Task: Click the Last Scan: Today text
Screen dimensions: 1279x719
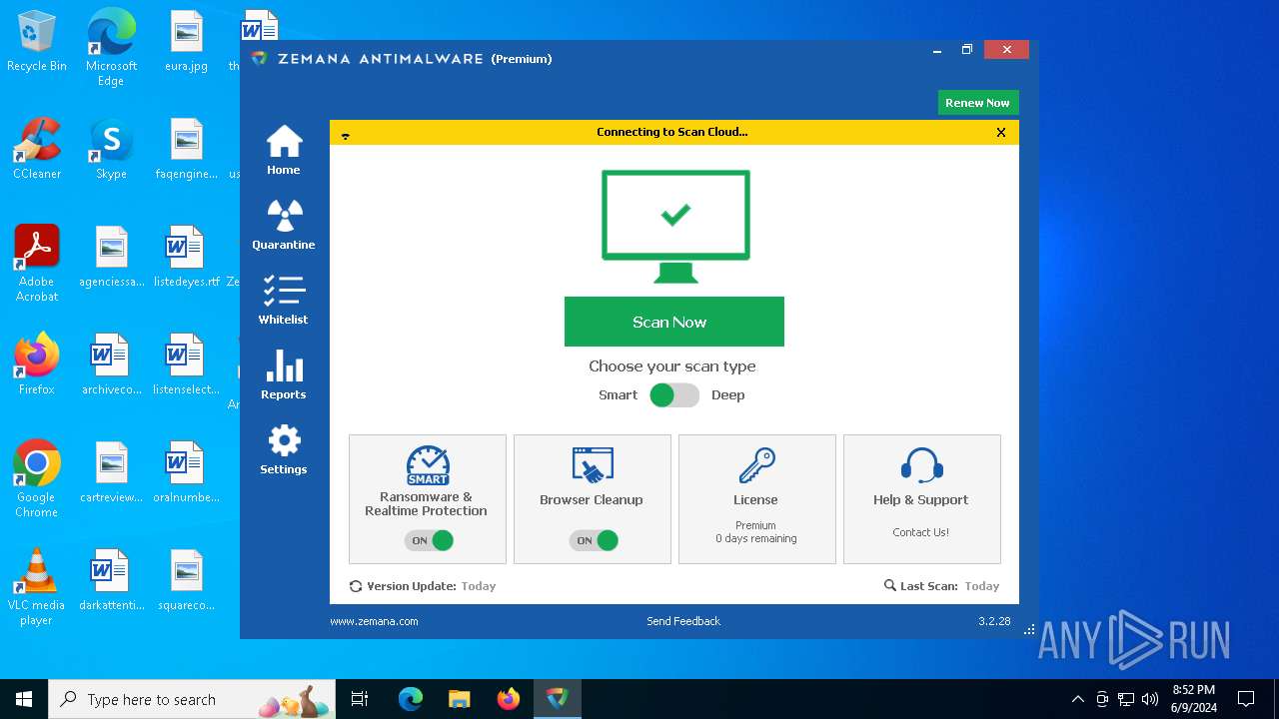Action: (x=949, y=586)
